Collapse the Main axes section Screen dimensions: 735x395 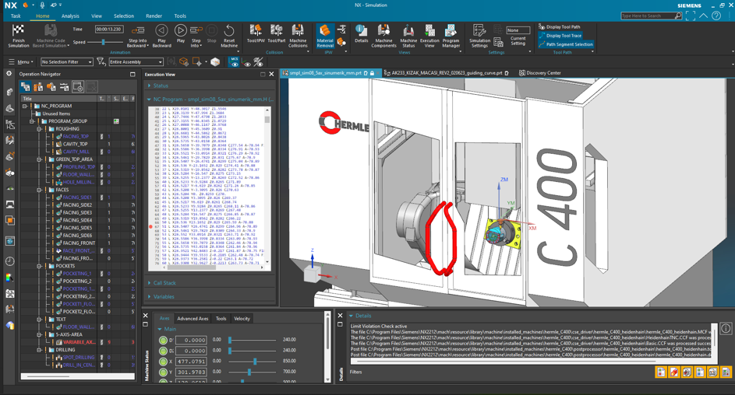click(159, 329)
